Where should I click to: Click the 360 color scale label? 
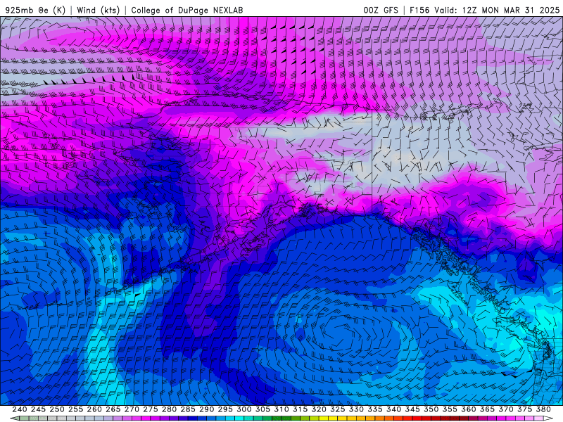(469, 409)
